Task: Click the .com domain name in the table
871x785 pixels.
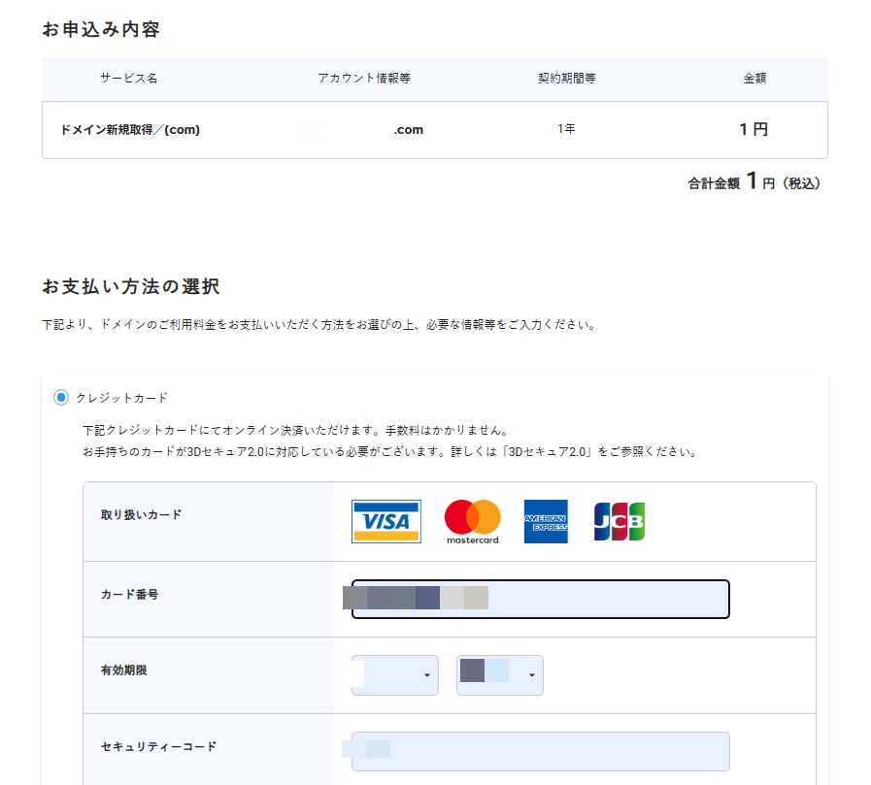Action: tap(407, 129)
